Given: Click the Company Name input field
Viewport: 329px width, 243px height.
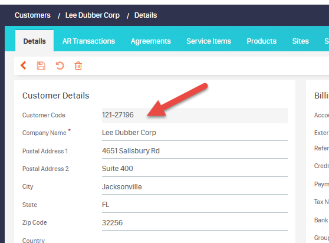Looking at the screenshot, I should point(195,133).
